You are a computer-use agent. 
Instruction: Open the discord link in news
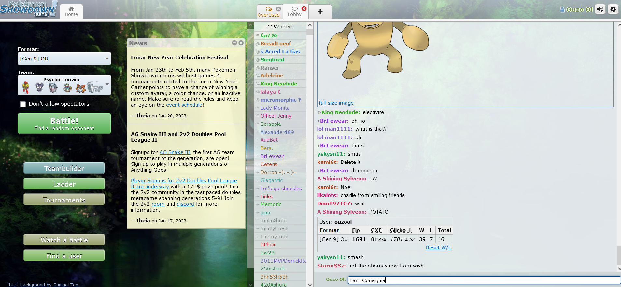coord(185,204)
